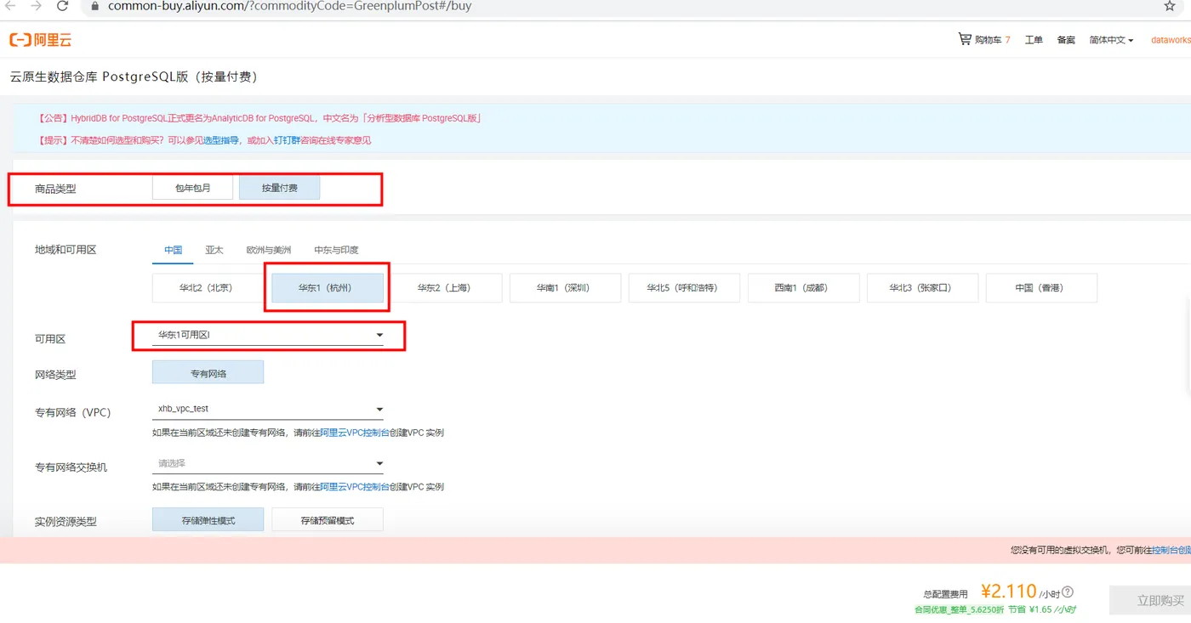1191x623 pixels.
Task: Choose region 华东2 (上海)
Action: click(446, 288)
